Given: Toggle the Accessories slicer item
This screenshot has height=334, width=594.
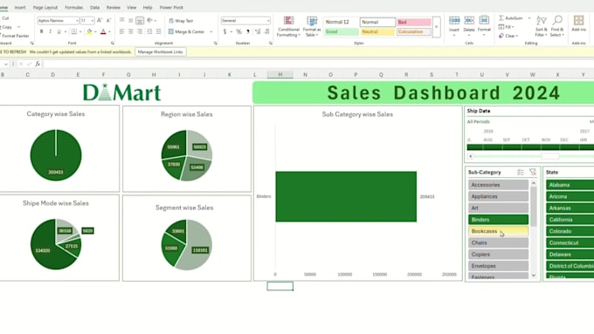Looking at the screenshot, I should tap(498, 185).
